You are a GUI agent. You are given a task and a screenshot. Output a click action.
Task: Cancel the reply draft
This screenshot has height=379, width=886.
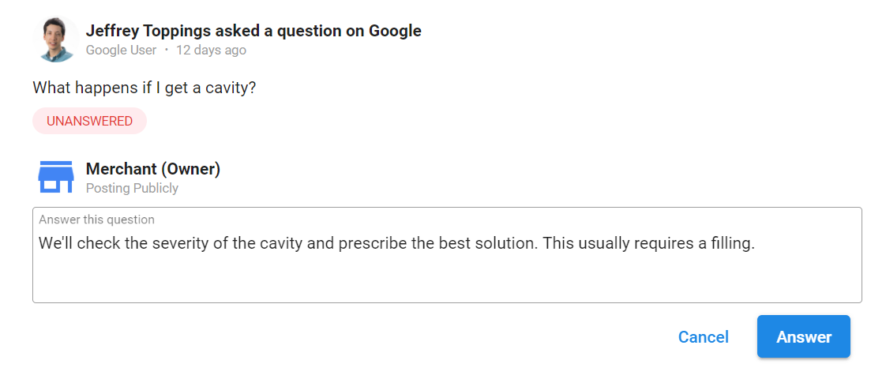pyautogui.click(x=704, y=337)
